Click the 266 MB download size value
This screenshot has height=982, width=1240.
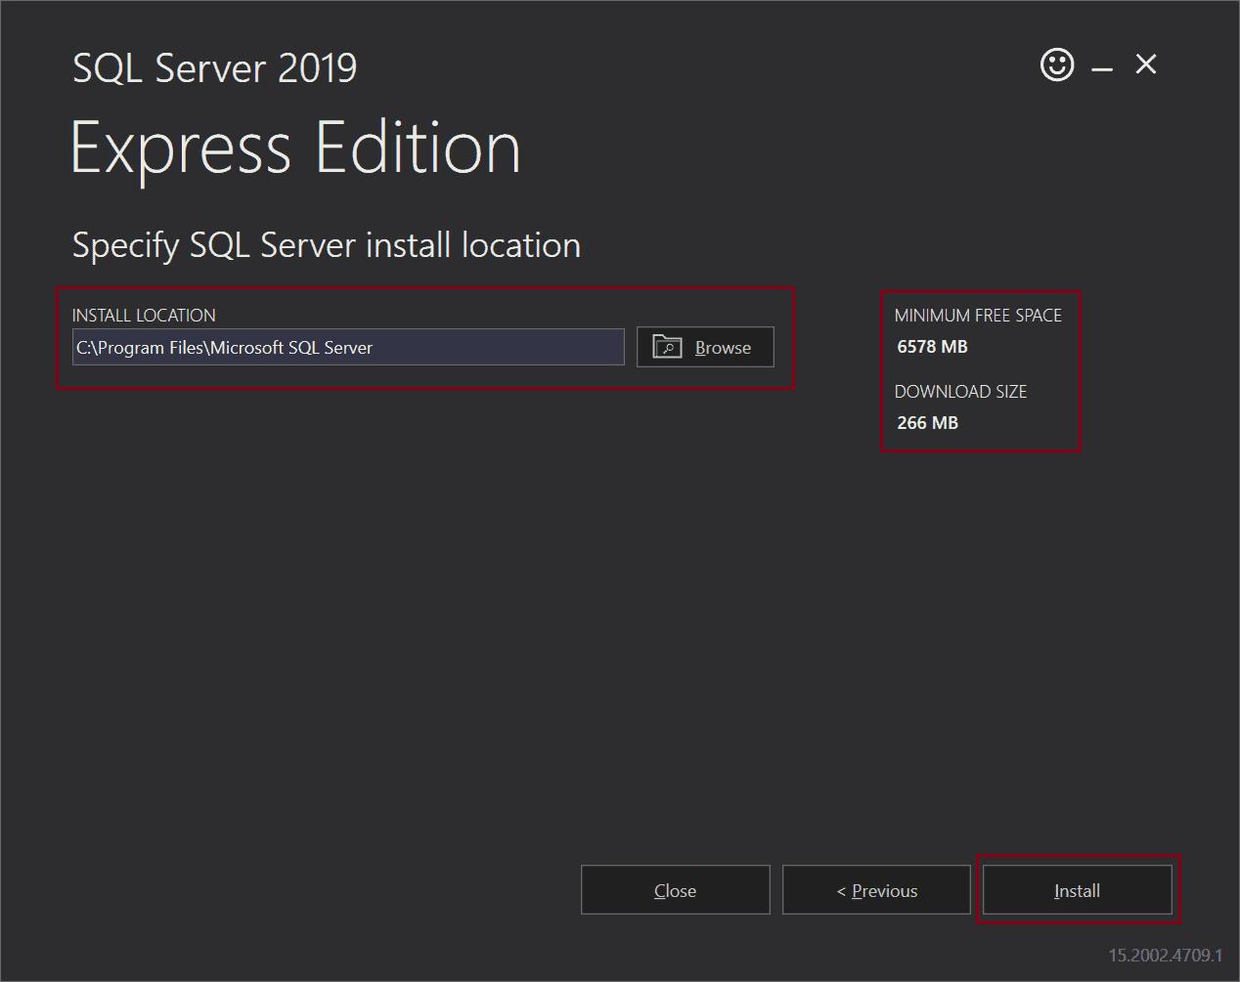(x=927, y=422)
